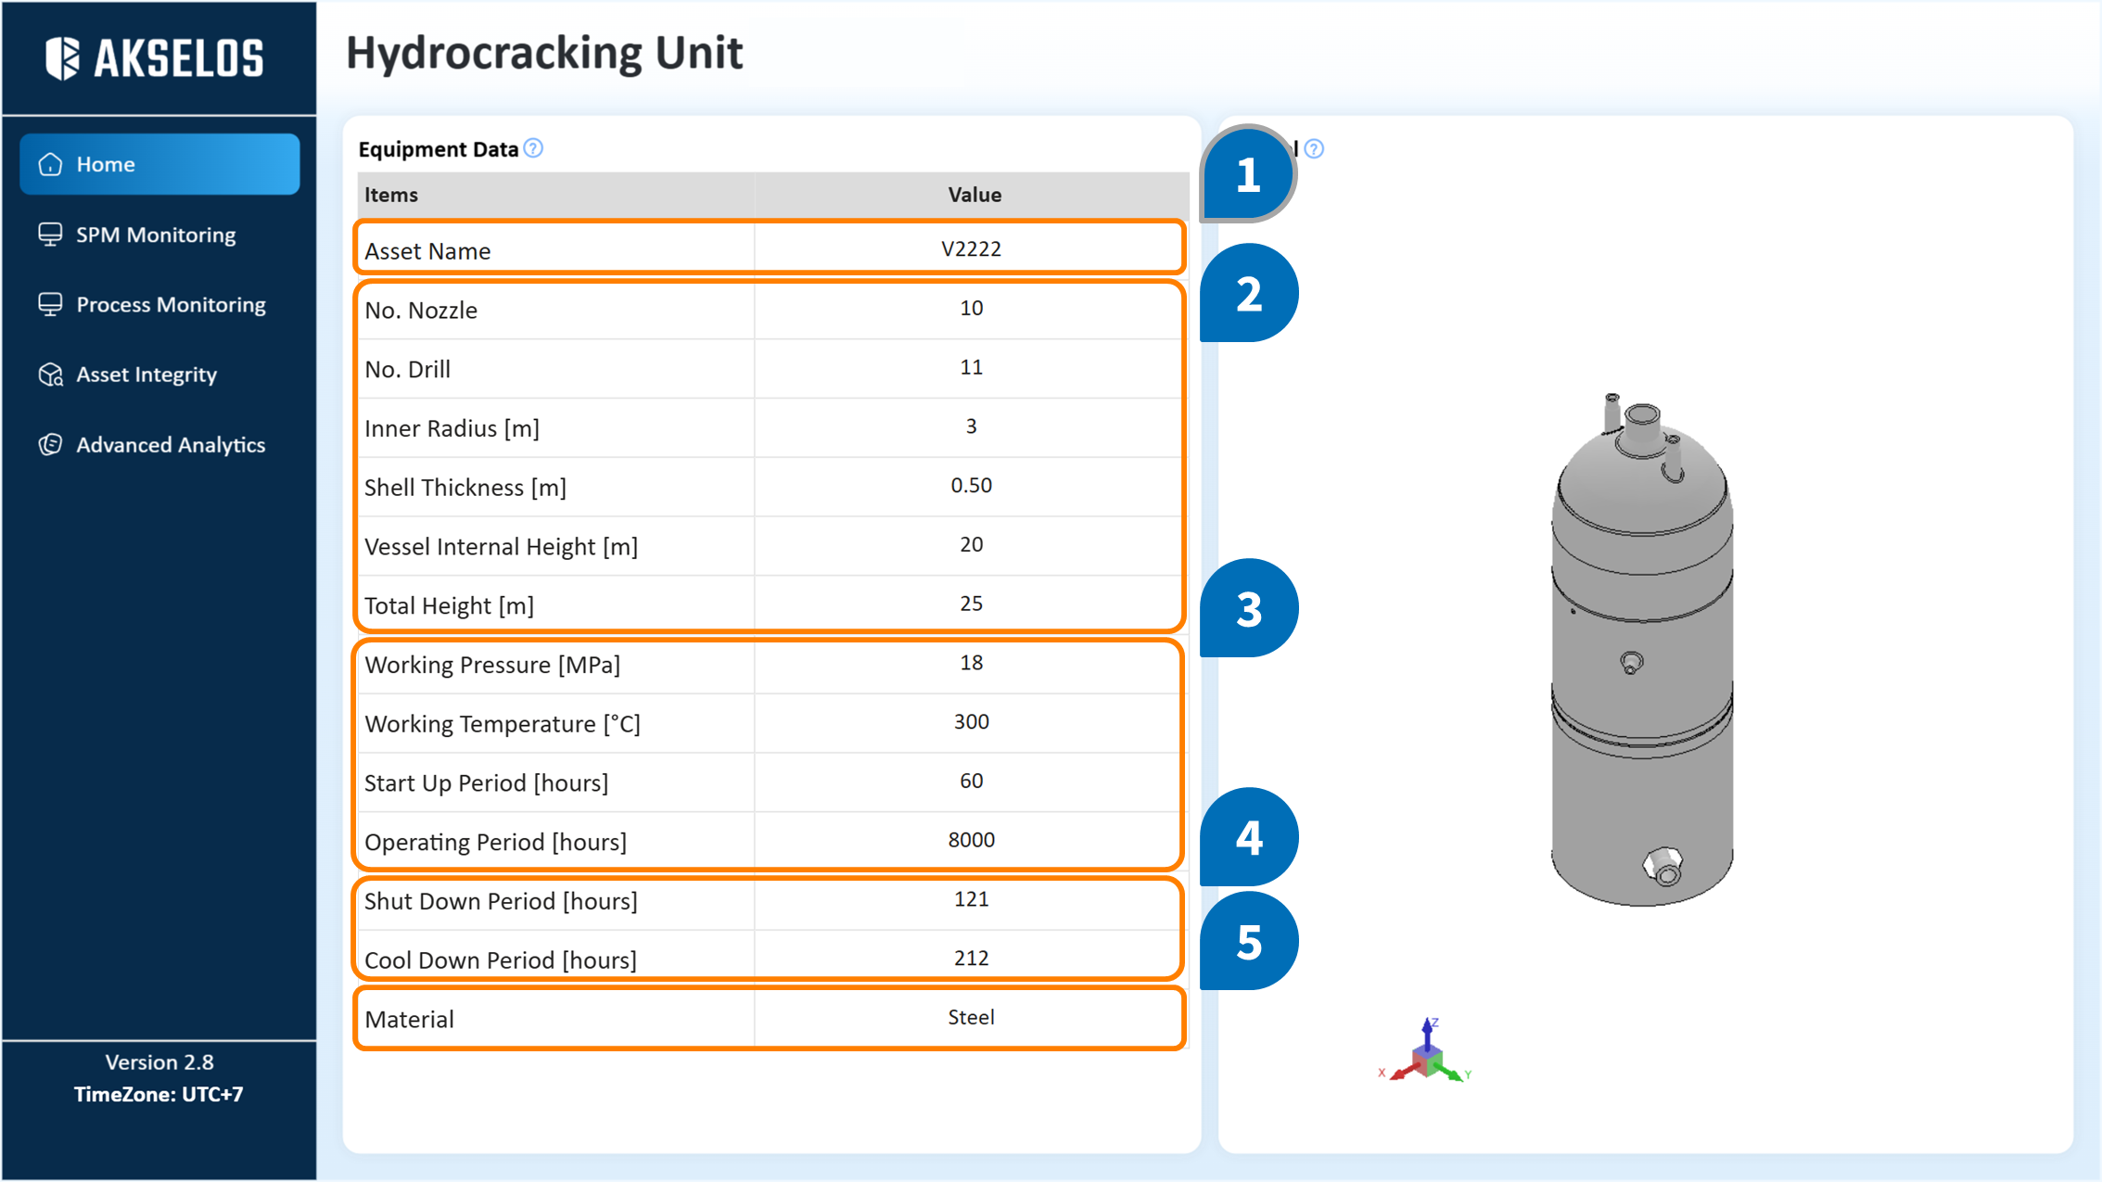Click the Akselos logo
The height and width of the screenshot is (1182, 2102).
pos(155,57)
